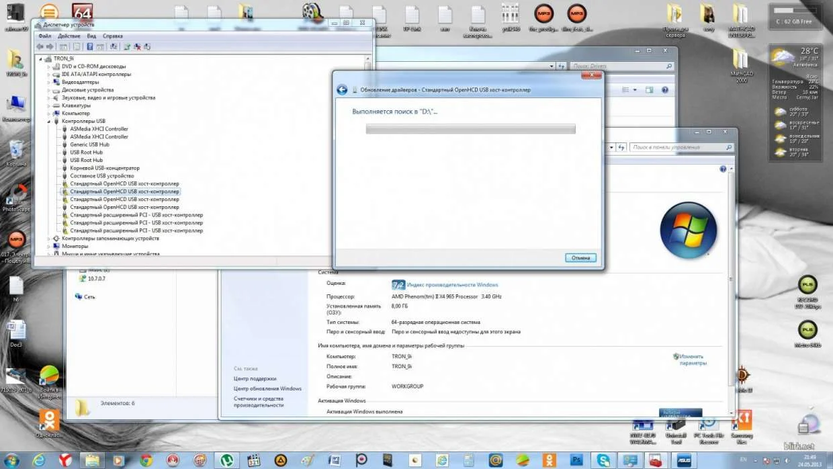Click the refresh button beside Drivers address bar

pyautogui.click(x=561, y=67)
